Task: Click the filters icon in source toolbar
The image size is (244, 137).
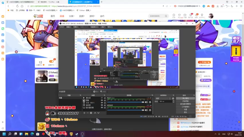Action: 103,92
